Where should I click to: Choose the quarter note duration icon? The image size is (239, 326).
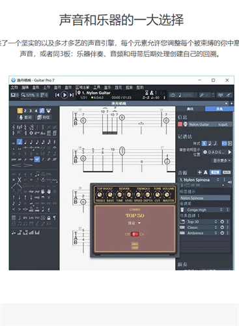click(x=25, y=142)
